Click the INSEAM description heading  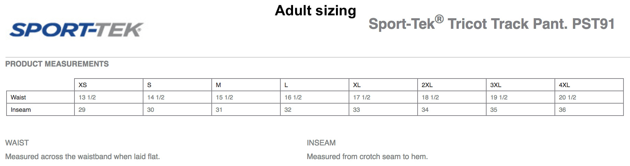coord(321,143)
